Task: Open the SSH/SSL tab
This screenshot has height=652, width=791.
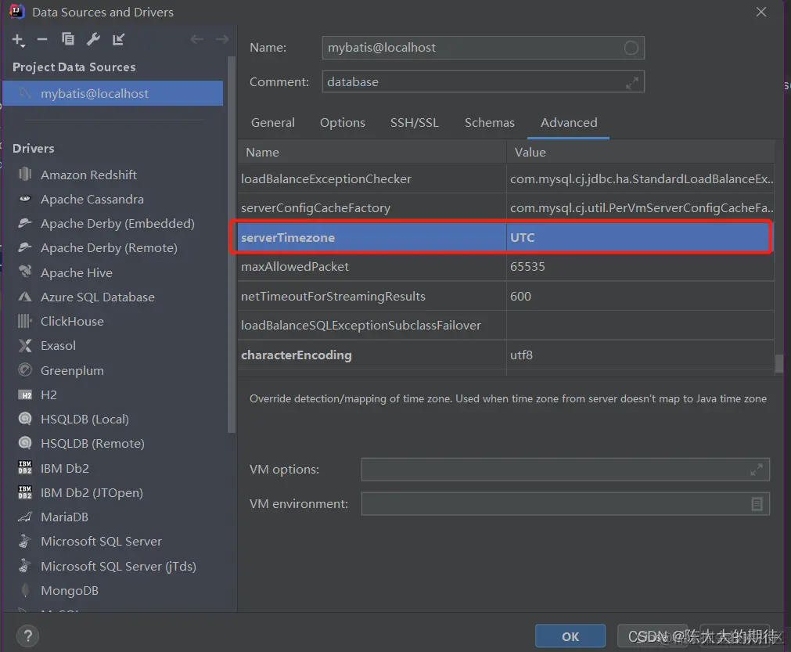Action: coord(414,123)
